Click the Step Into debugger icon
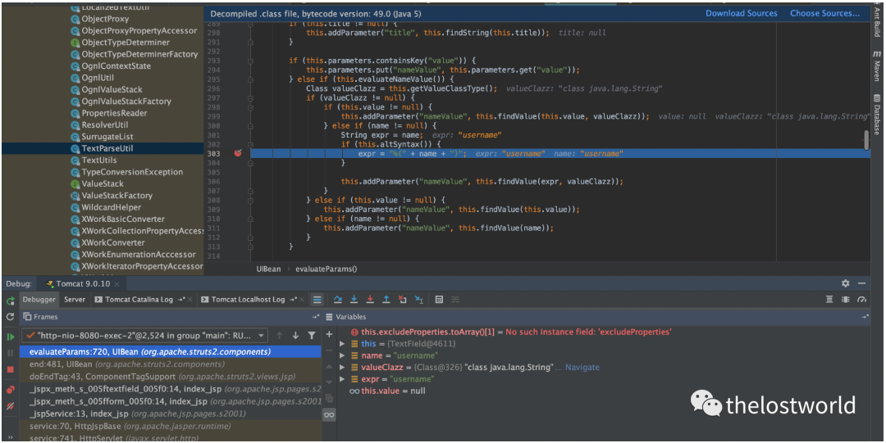This screenshot has width=886, height=443. pos(354,300)
